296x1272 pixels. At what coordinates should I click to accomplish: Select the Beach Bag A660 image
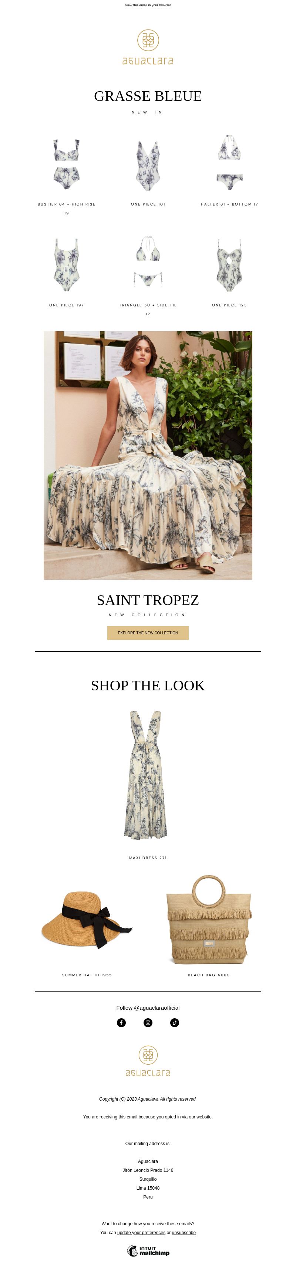pos(209,920)
